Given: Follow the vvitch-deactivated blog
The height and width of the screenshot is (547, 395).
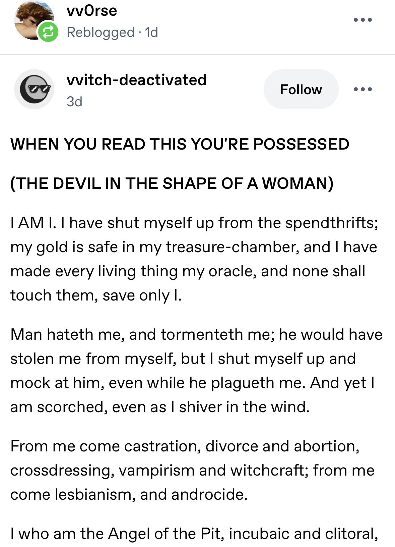Looking at the screenshot, I should pos(301,89).
